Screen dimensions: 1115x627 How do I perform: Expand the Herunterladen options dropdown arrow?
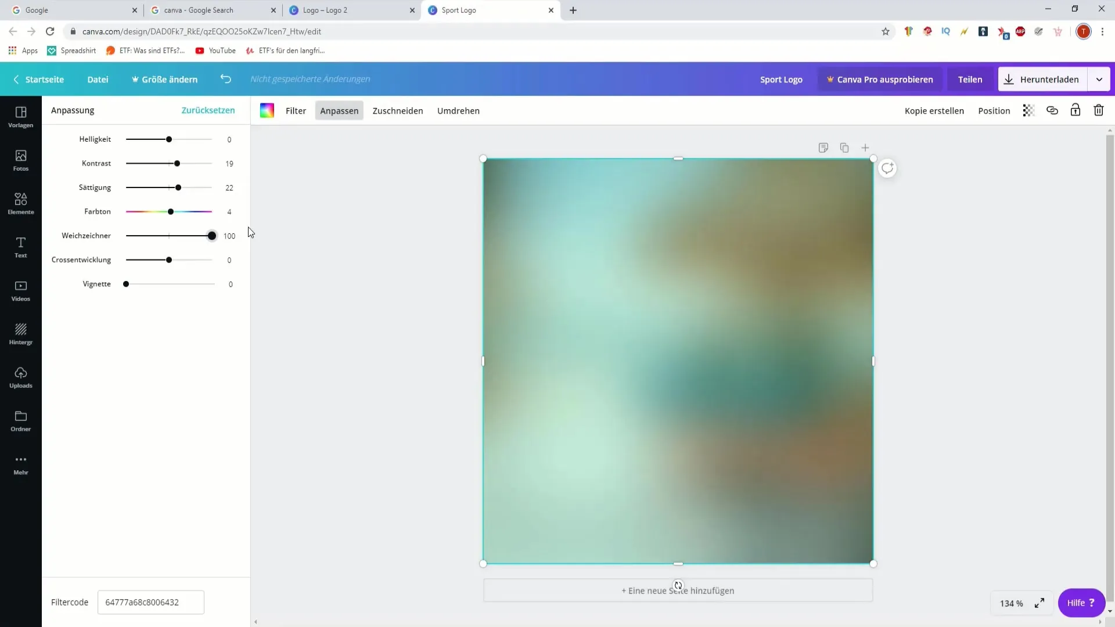pyautogui.click(x=1099, y=80)
